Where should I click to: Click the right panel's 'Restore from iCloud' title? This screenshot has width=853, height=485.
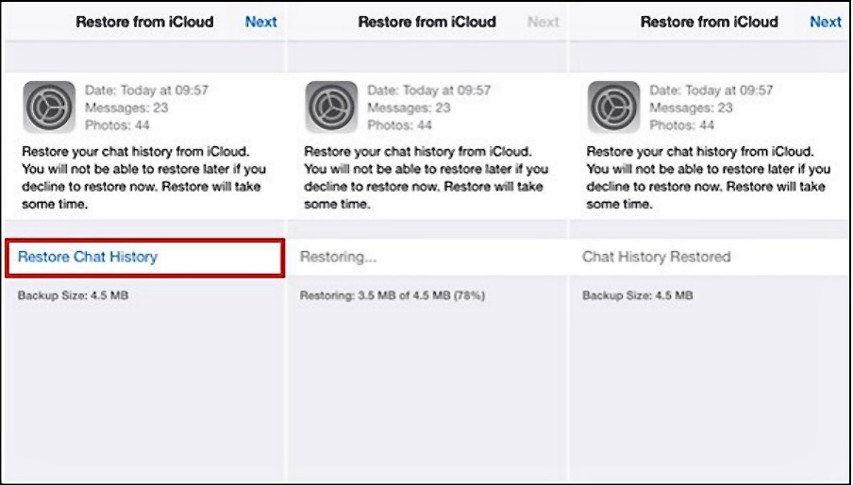(x=710, y=22)
